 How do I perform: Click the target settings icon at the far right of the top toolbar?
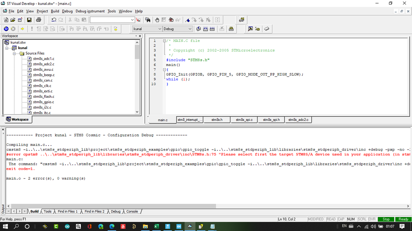242,20
